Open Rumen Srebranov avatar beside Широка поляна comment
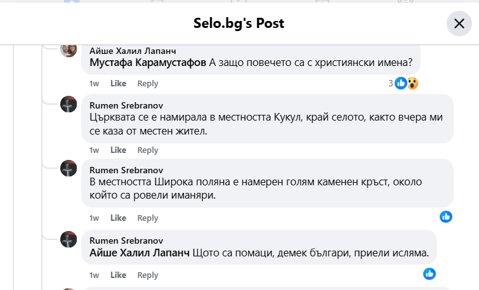The image size is (479, 290). click(x=69, y=168)
